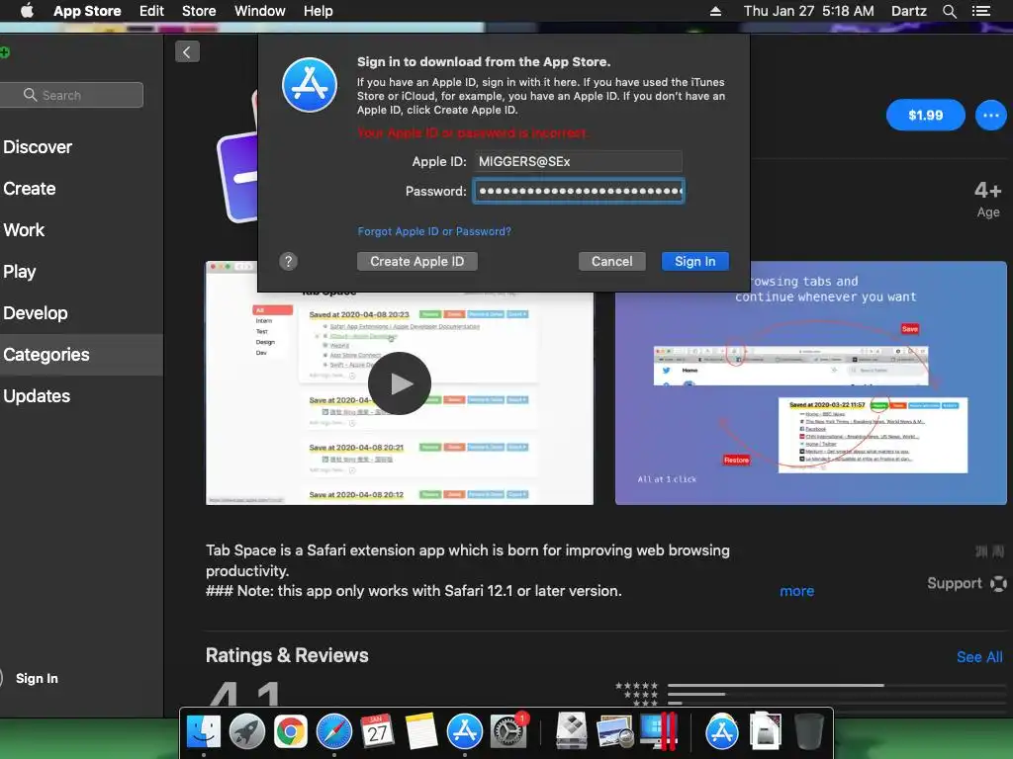Open Launchpad from the Dock
The width and height of the screenshot is (1013, 759).
pos(246,732)
